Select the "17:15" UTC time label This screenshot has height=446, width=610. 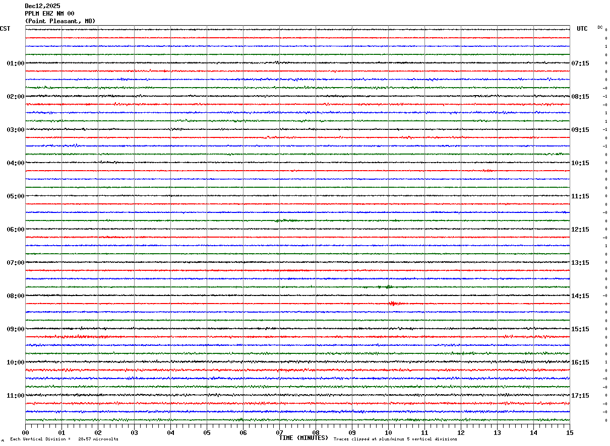click(580, 396)
